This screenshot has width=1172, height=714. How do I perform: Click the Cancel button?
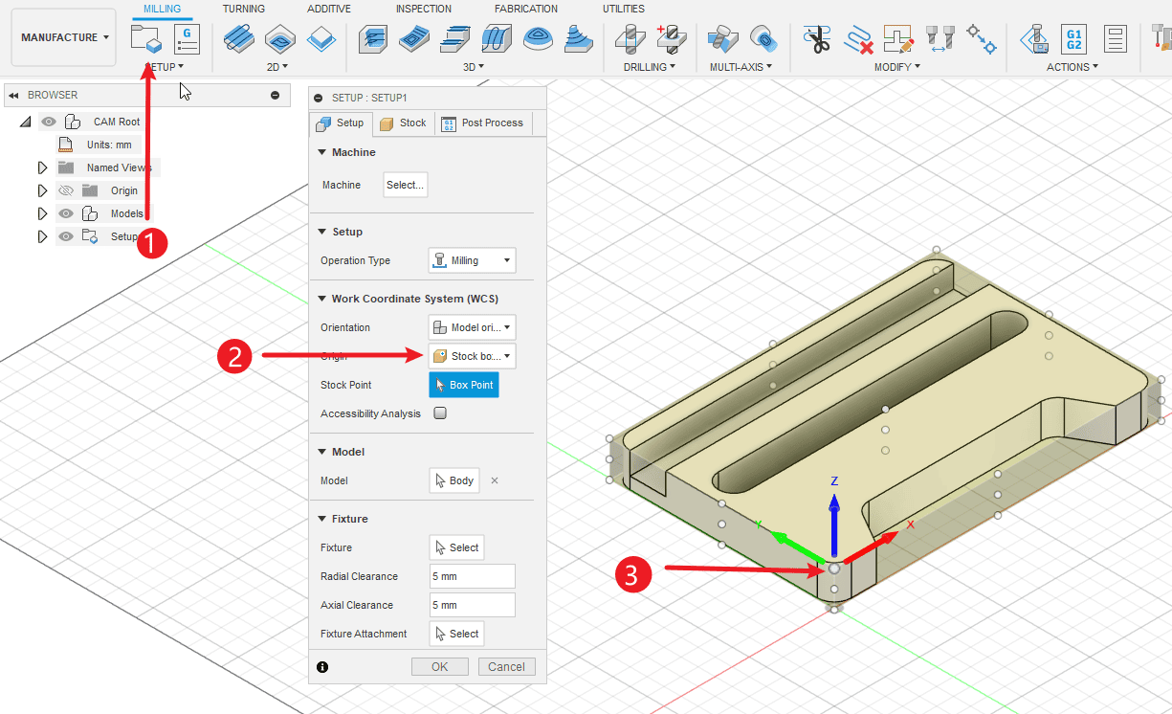506,667
